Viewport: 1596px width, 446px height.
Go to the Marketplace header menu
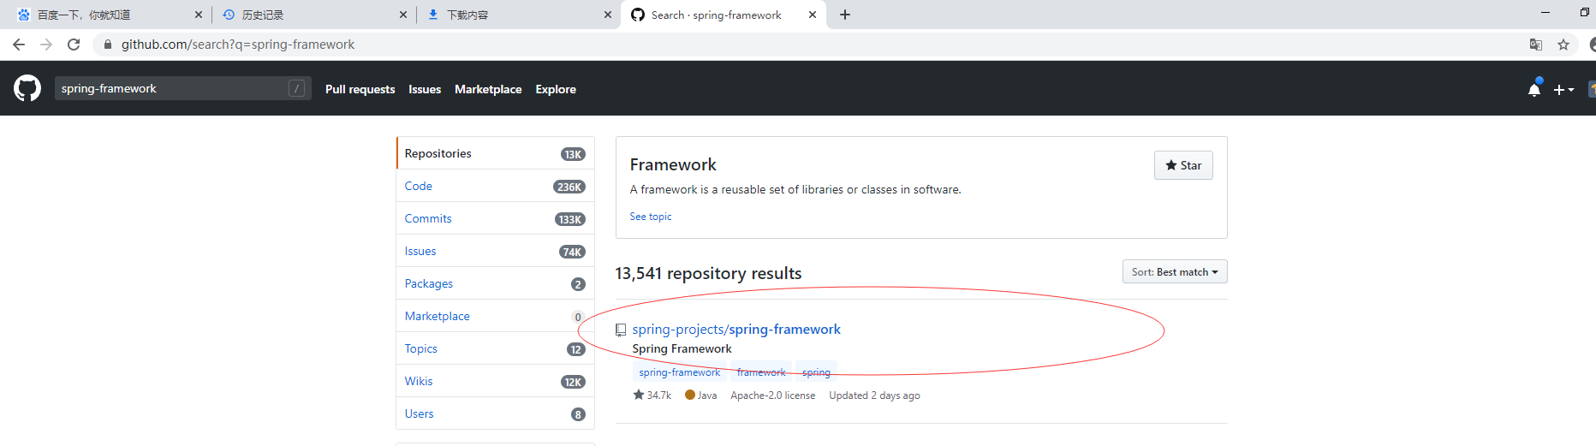click(488, 89)
